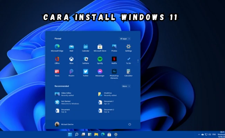Open Messenger
Image resolution: width=225 pixels, height=138 pixels.
click(100, 73)
